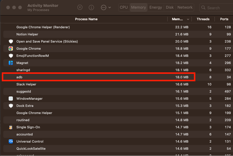Click the Open and Save Panel Service shield icon
The width and height of the screenshot is (233, 156).
11,41
